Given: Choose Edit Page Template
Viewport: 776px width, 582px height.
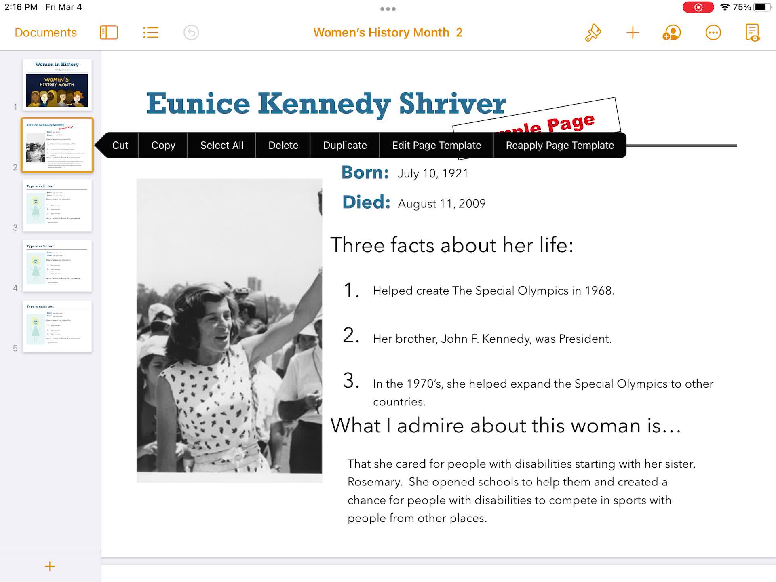Looking at the screenshot, I should (x=436, y=145).
